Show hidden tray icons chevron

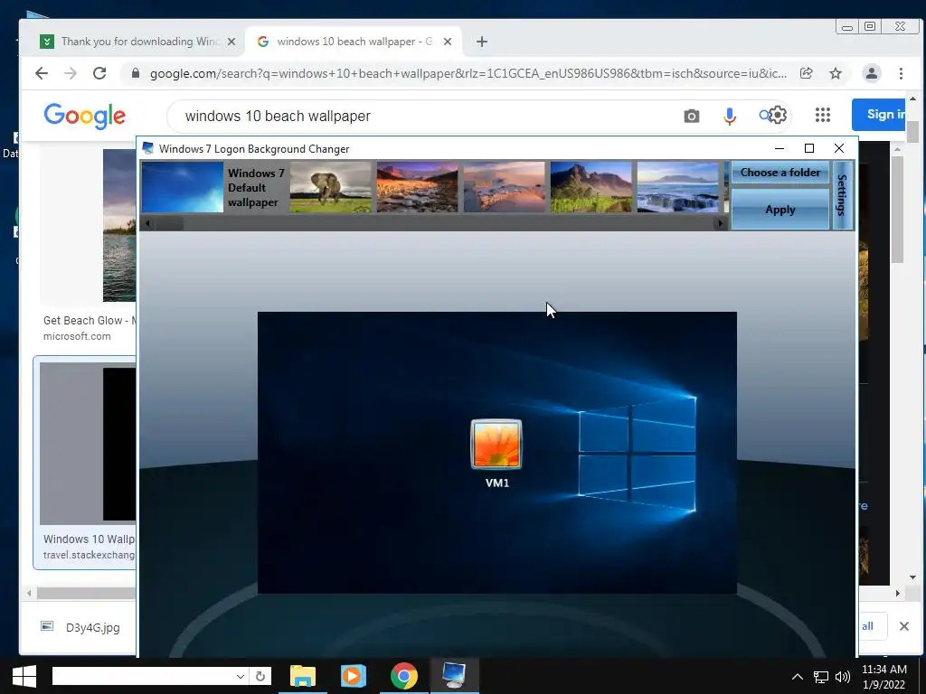click(x=798, y=677)
